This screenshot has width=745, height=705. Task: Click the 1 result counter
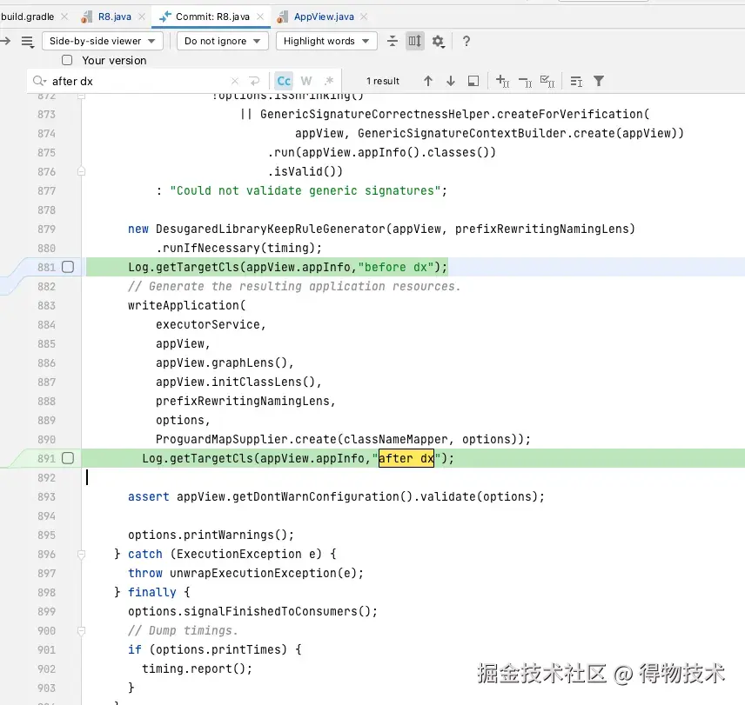(x=382, y=81)
